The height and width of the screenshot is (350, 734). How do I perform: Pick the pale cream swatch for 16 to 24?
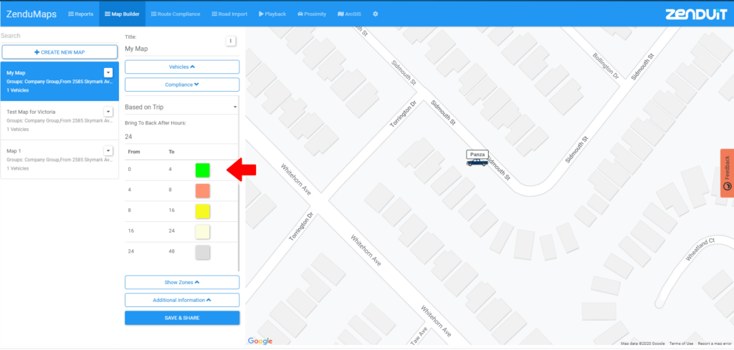point(202,232)
